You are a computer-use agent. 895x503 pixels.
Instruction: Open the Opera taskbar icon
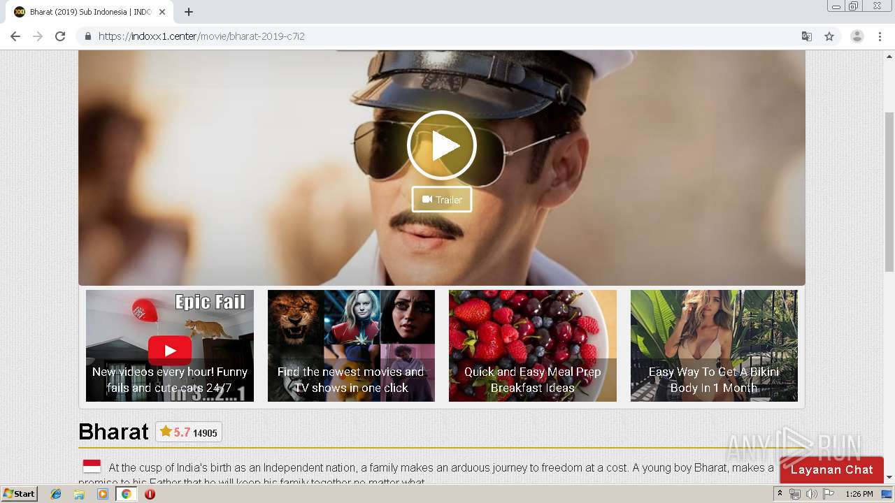pos(150,494)
